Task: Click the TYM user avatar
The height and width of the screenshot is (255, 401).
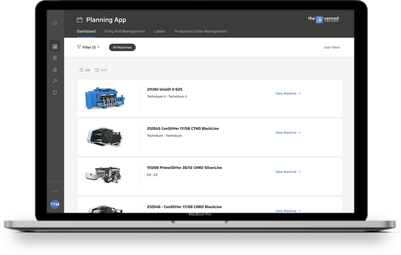Action: (55, 205)
